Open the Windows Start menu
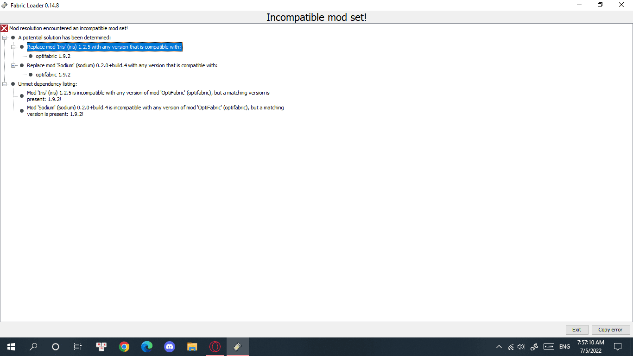The image size is (633, 356). 11,347
